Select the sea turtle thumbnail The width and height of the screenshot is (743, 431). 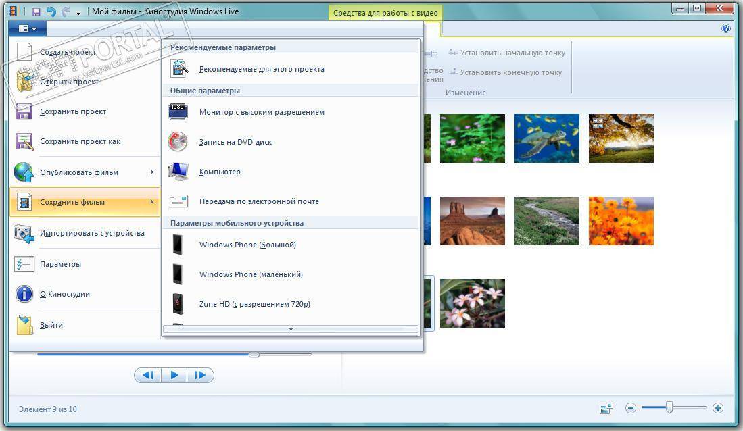(547, 138)
